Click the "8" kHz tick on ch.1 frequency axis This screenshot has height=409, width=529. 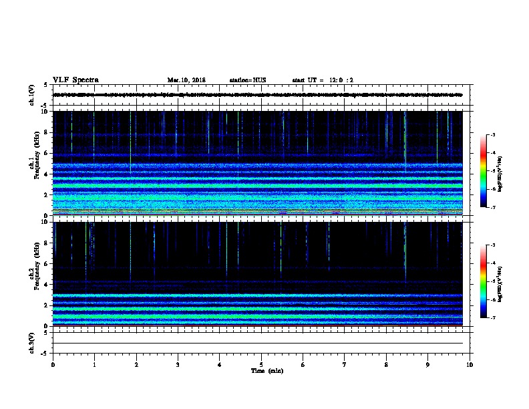click(x=46, y=132)
